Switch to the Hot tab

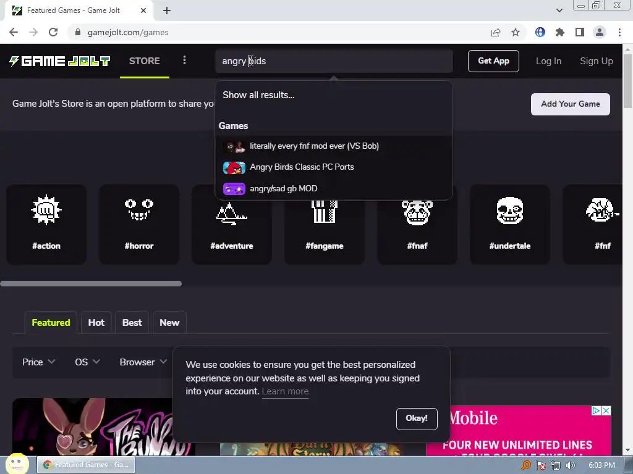(x=96, y=322)
